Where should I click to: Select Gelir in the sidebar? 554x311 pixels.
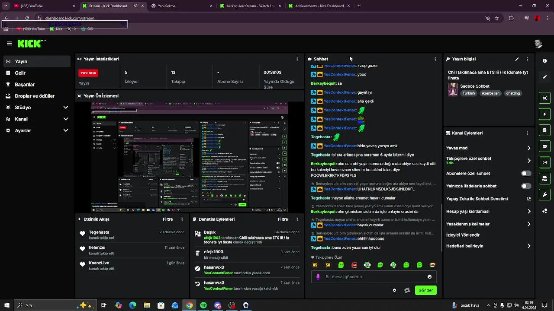[37, 73]
